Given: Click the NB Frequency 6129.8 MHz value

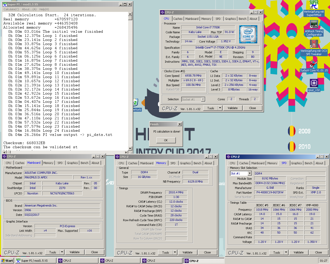Looking at the screenshot, I should [x=195, y=181].
